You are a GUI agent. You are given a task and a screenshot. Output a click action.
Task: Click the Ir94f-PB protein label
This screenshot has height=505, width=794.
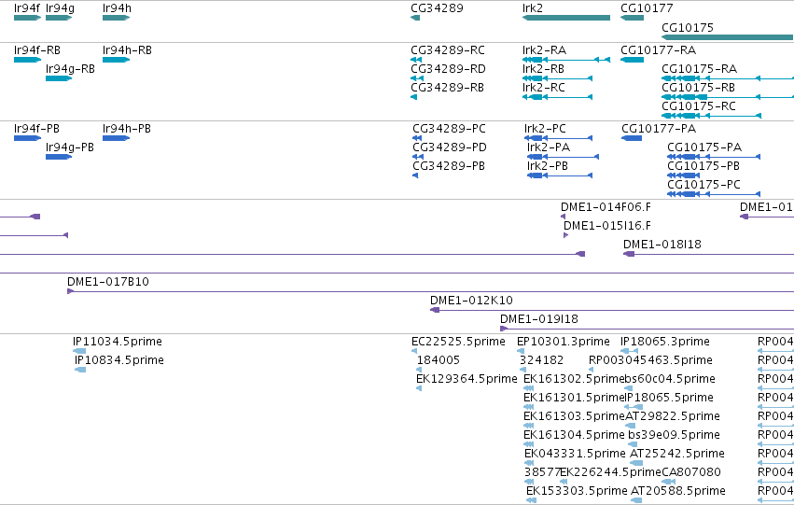click(36, 129)
